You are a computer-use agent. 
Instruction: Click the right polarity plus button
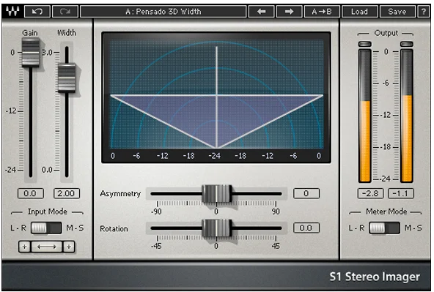(69, 247)
